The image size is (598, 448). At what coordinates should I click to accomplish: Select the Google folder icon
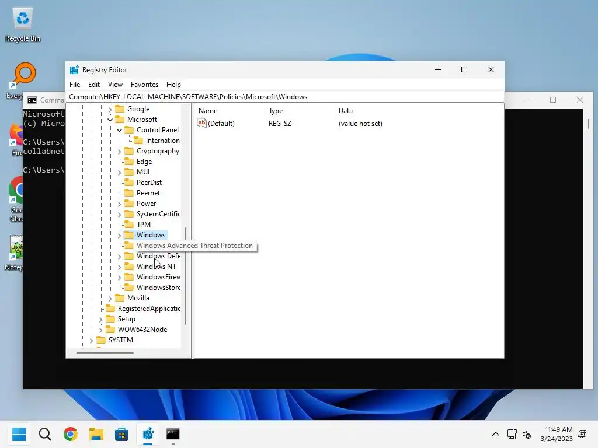coord(120,109)
